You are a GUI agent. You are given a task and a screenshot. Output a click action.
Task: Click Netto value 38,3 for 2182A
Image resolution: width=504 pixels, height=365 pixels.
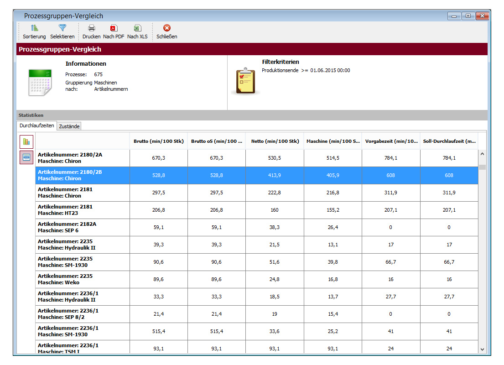pos(275,227)
